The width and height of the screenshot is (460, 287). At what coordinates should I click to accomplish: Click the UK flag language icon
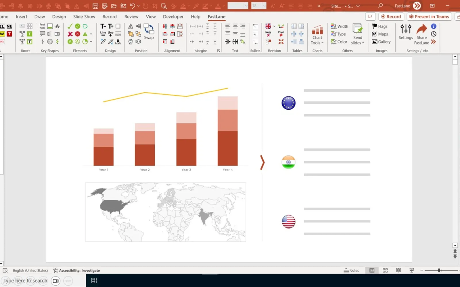pyautogui.click(x=268, y=26)
